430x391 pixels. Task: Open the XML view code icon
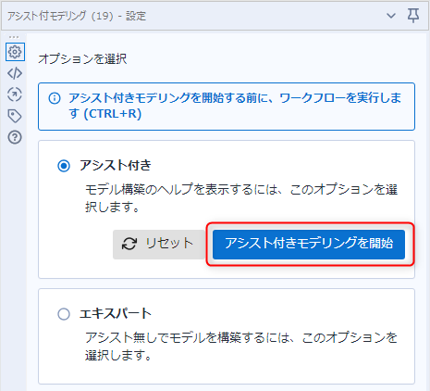[x=15, y=73]
